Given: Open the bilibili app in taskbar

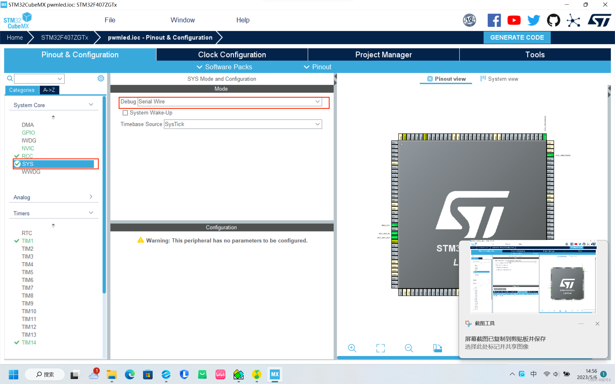Looking at the screenshot, I should (x=220, y=374).
